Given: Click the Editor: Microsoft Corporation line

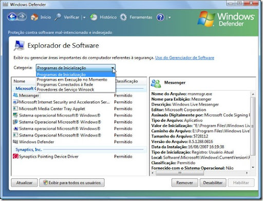Looking at the screenshot, I should pos(179,110).
